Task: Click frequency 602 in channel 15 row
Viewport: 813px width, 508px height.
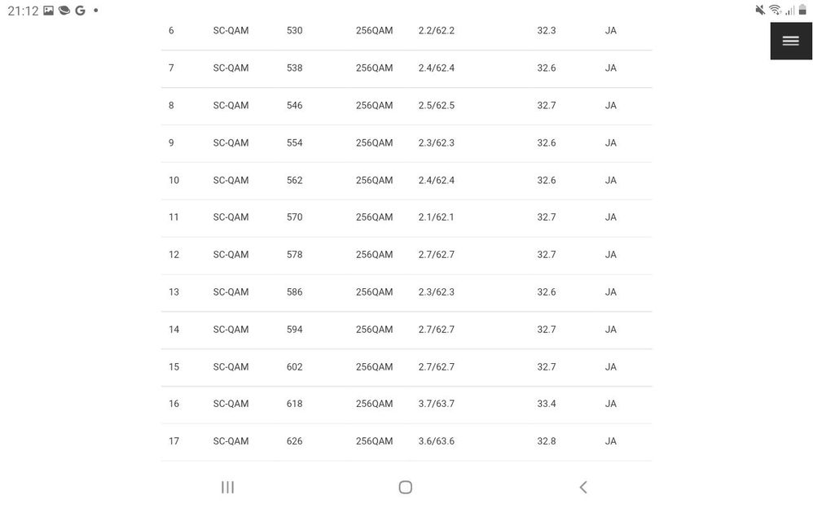Action: click(x=294, y=367)
